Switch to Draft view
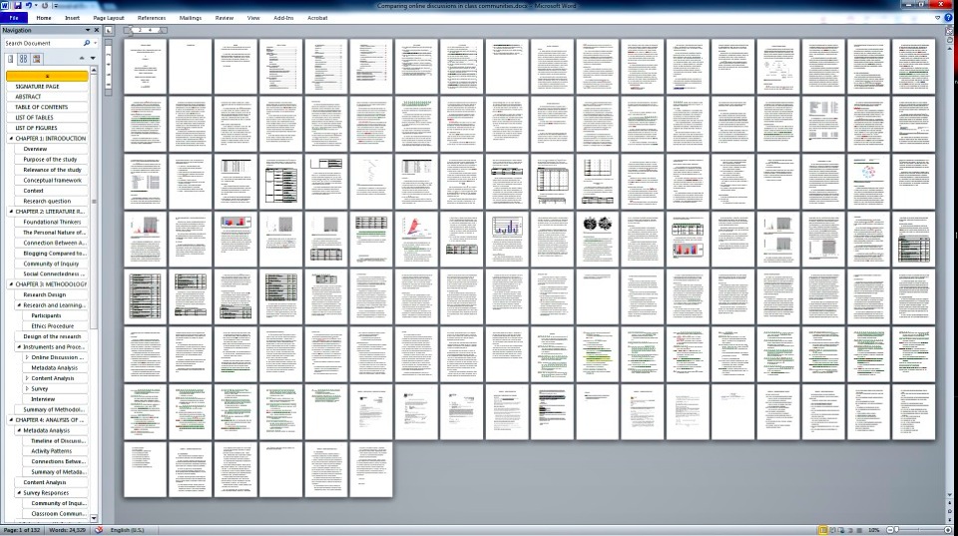 [x=859, y=530]
